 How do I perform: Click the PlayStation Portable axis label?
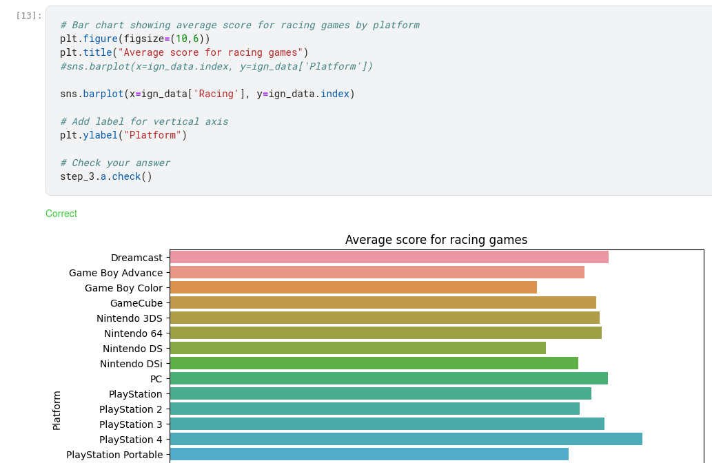tap(114, 455)
